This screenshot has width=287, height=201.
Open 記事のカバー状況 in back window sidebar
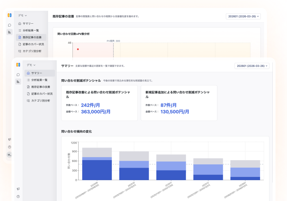click(x=31, y=44)
